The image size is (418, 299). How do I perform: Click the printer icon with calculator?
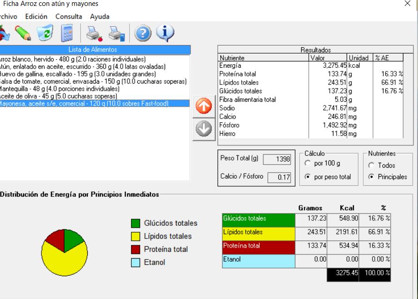click(117, 33)
